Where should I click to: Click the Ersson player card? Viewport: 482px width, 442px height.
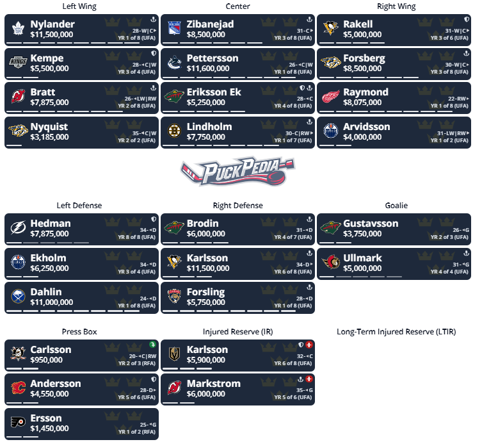pos(81,424)
